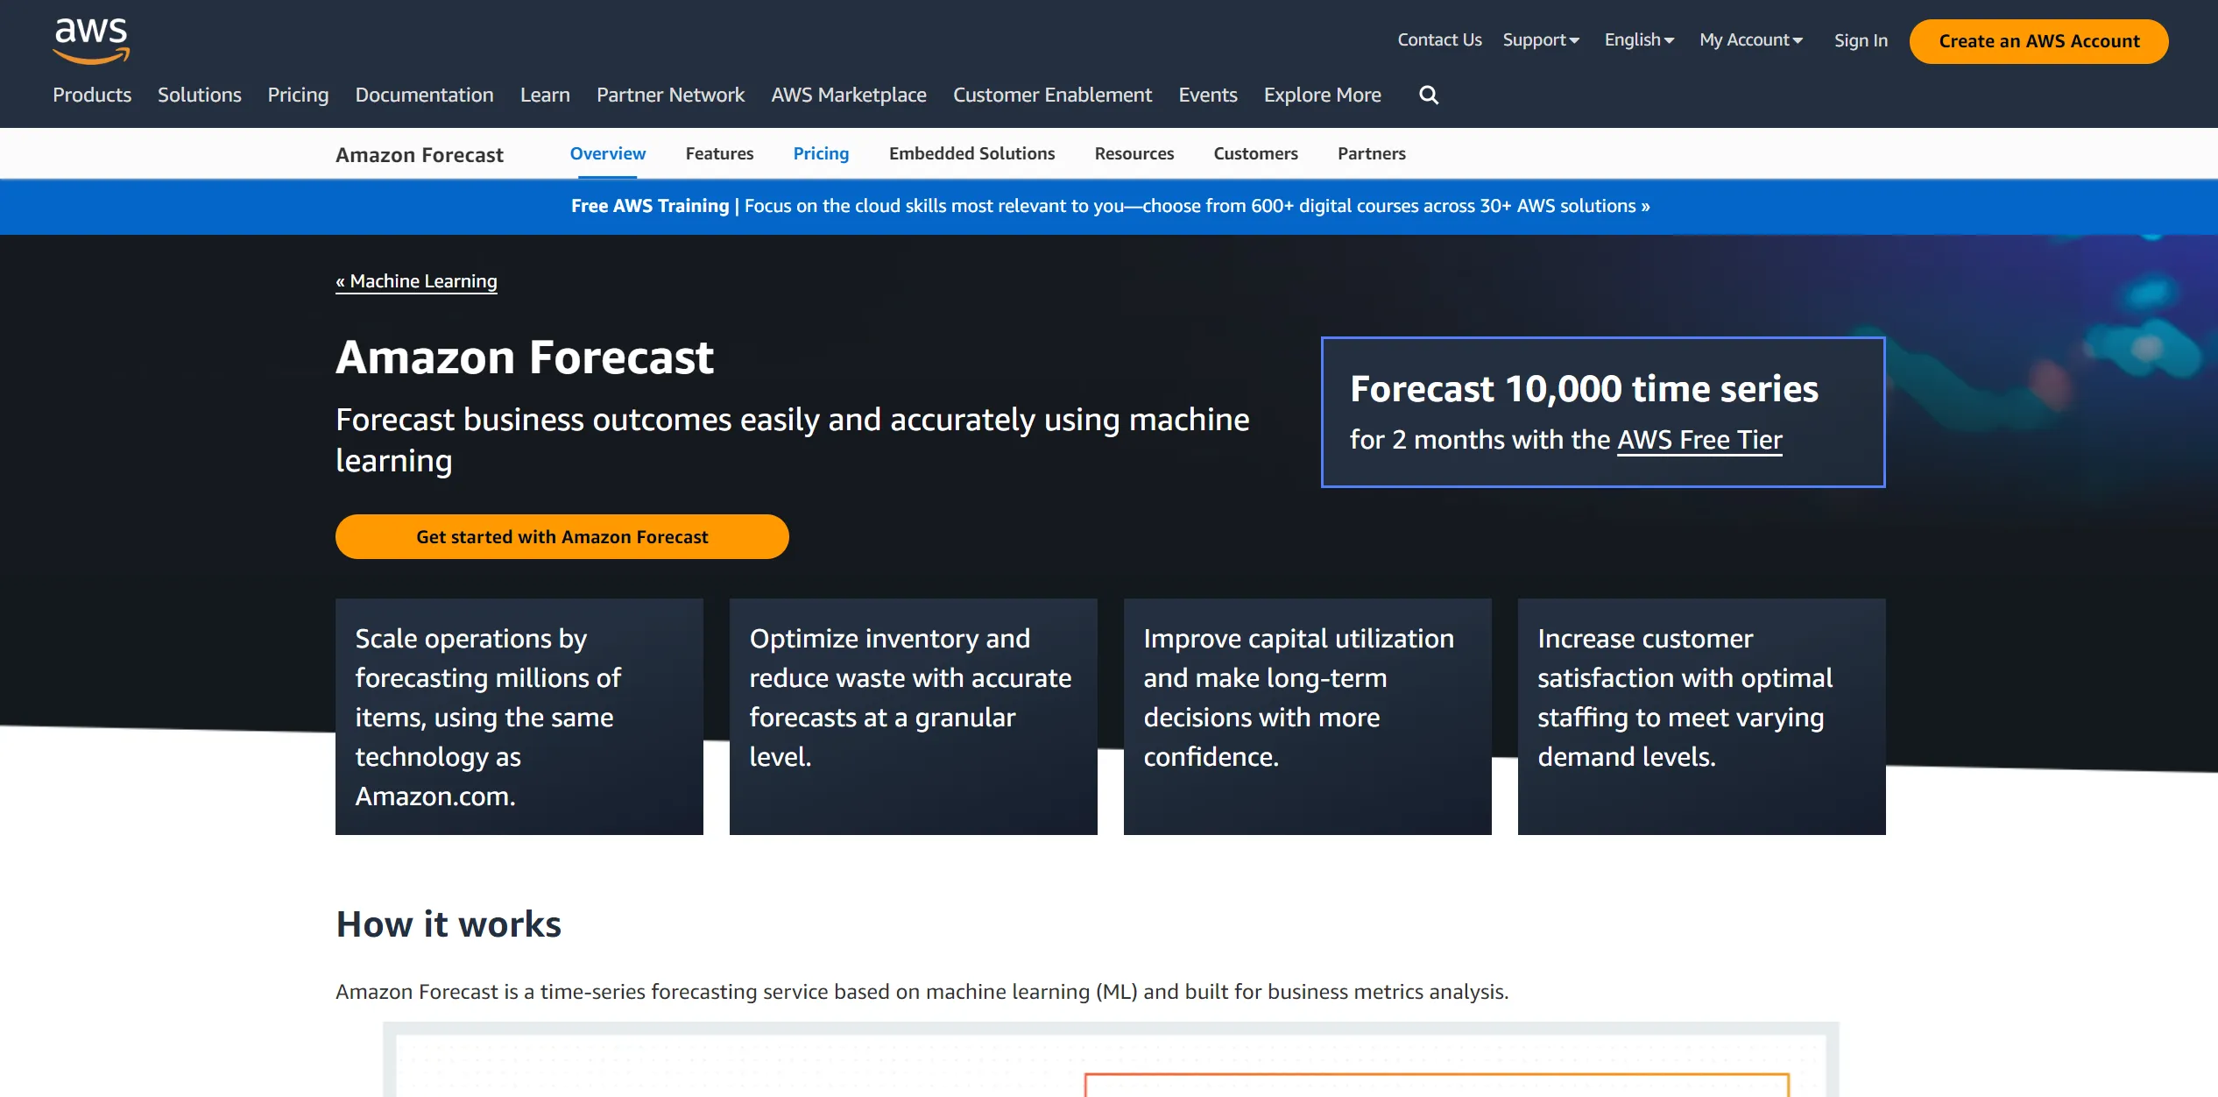
Task: Go back to Machine Learning page
Action: click(x=416, y=281)
